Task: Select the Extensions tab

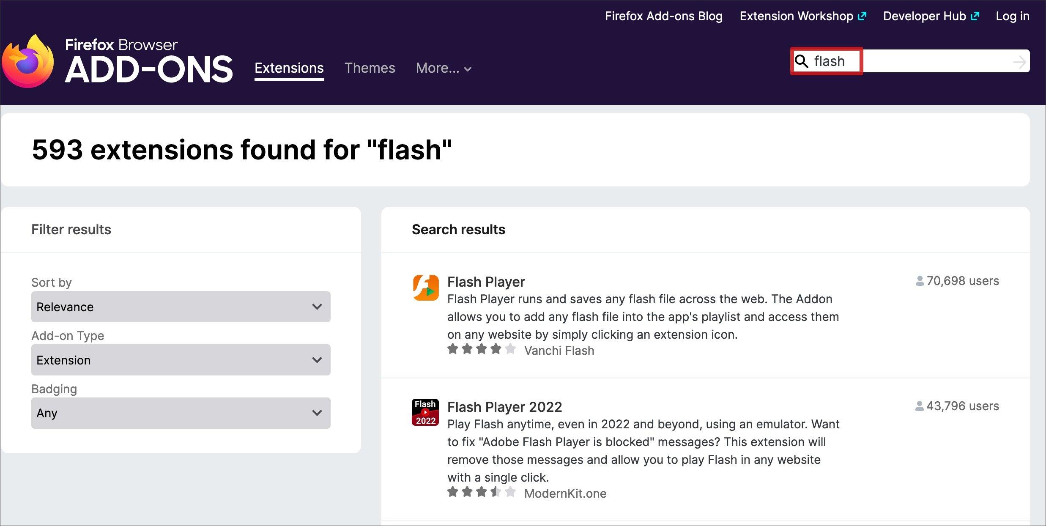Action: pos(289,68)
